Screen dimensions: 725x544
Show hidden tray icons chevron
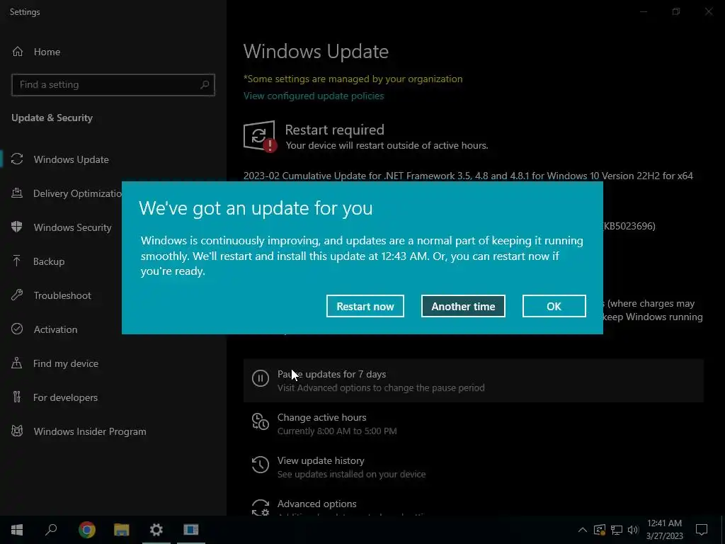[583, 530]
